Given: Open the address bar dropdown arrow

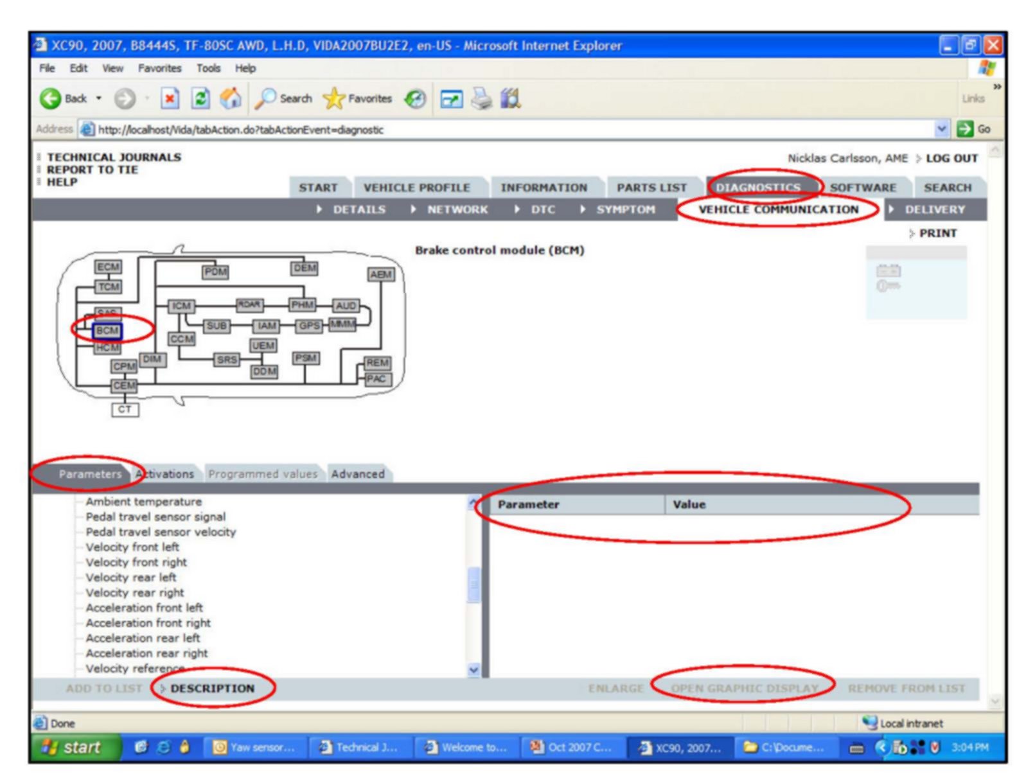Looking at the screenshot, I should 941,129.
